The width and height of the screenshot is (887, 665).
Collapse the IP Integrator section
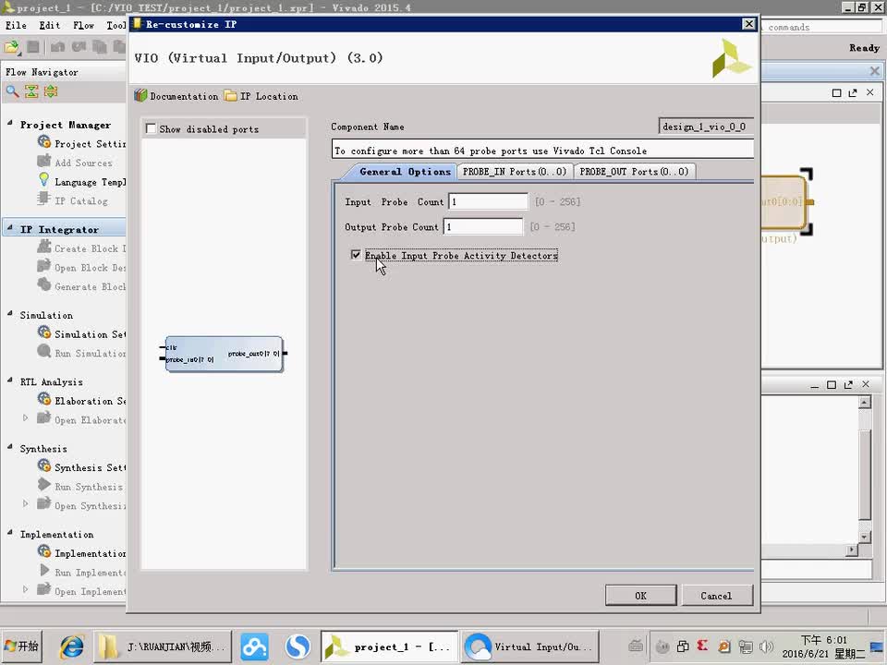tap(9, 228)
